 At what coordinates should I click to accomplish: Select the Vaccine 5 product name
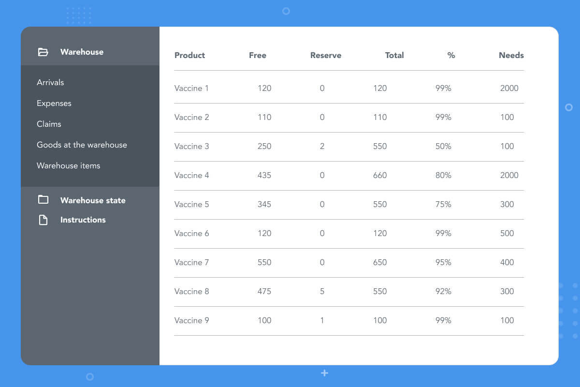[192, 204]
